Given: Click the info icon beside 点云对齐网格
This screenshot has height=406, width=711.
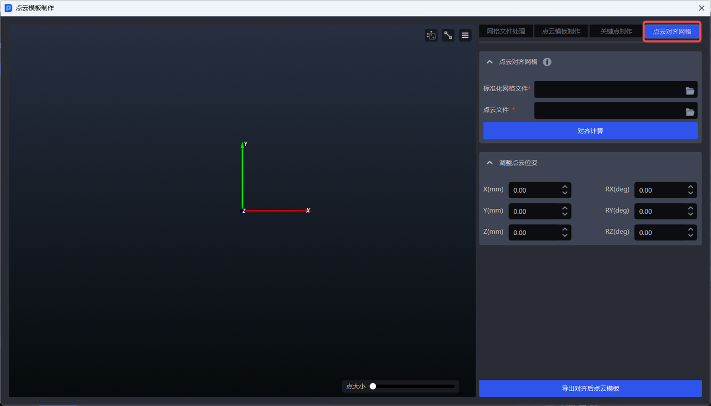Looking at the screenshot, I should point(547,62).
